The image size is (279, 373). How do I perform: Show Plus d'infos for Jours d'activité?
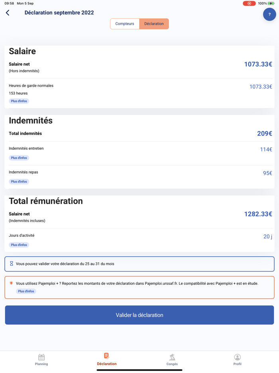pyautogui.click(x=19, y=245)
